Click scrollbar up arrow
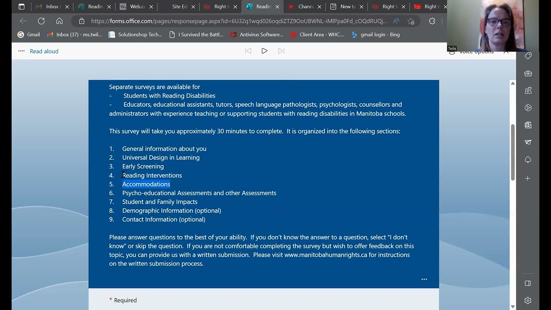 (x=512, y=83)
